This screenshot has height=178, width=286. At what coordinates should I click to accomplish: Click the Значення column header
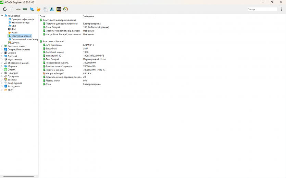click(88, 16)
